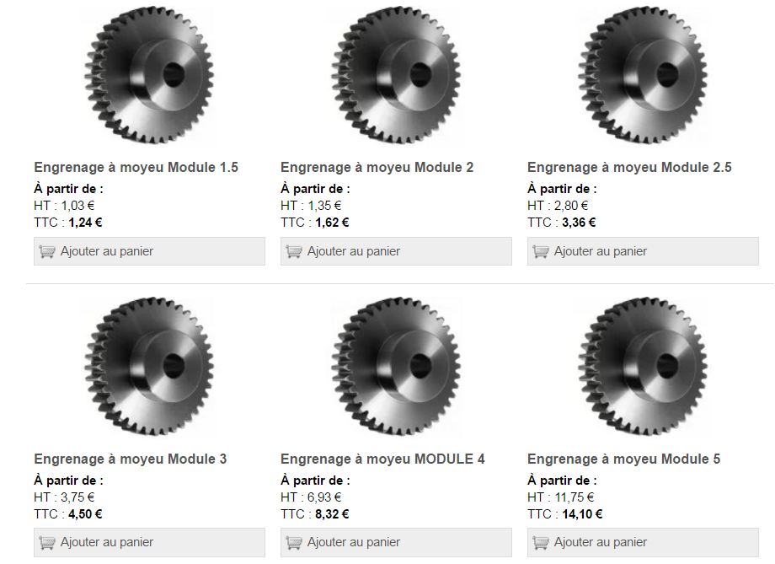Click cart icon for Module 3 gear
The height and width of the screenshot is (564, 775).
point(47,543)
